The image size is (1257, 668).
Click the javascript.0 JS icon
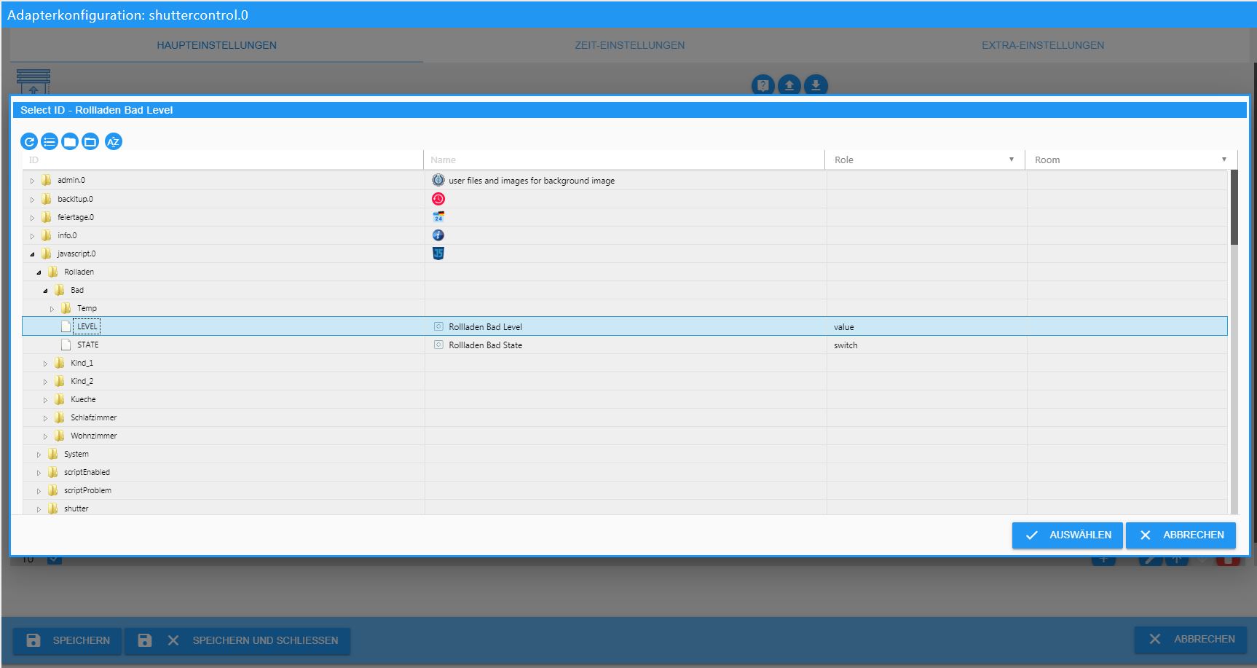438,254
